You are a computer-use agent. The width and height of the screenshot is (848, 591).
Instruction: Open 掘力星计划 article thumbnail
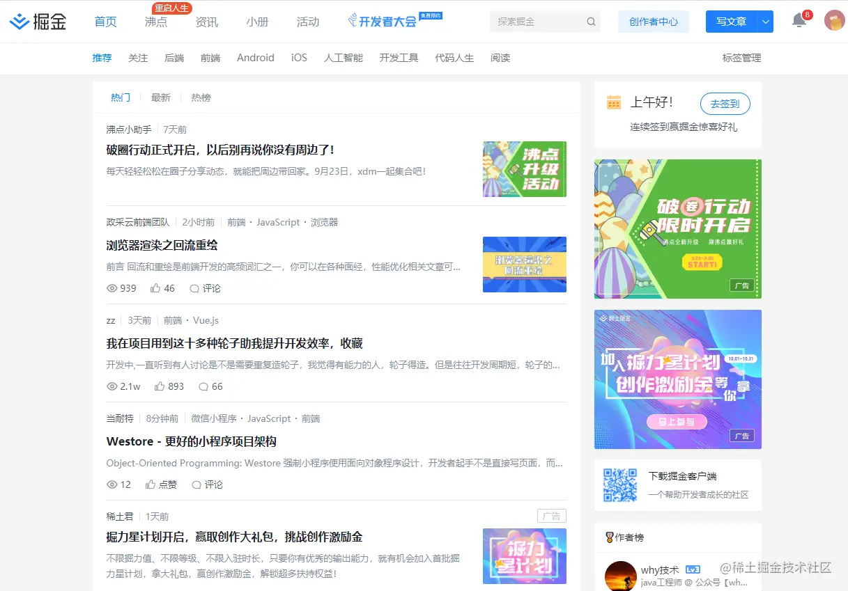[525, 556]
